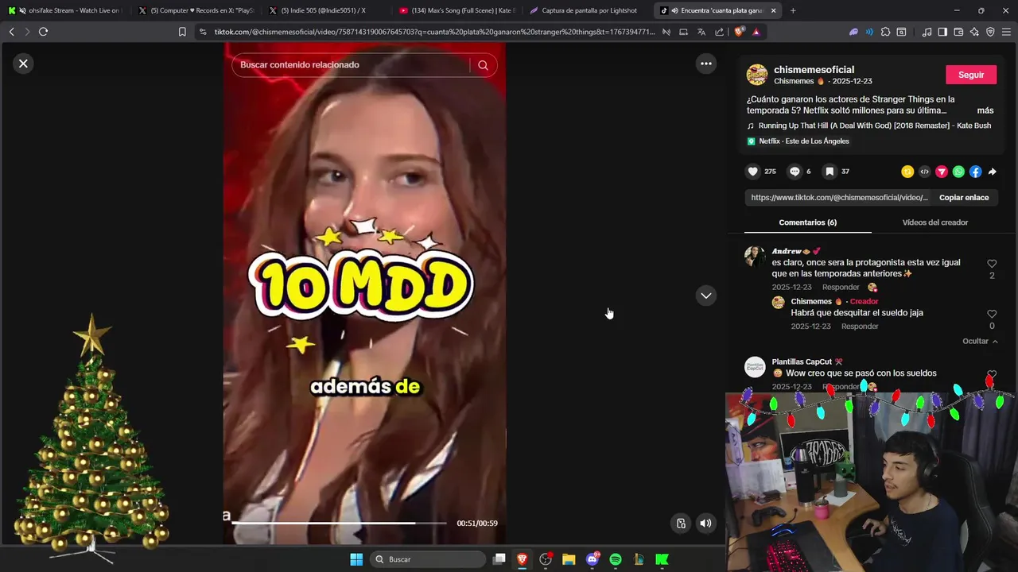Open share page icon in address bar

coord(720,32)
